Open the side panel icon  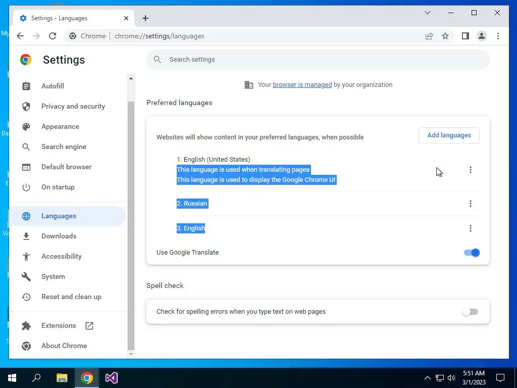465,36
